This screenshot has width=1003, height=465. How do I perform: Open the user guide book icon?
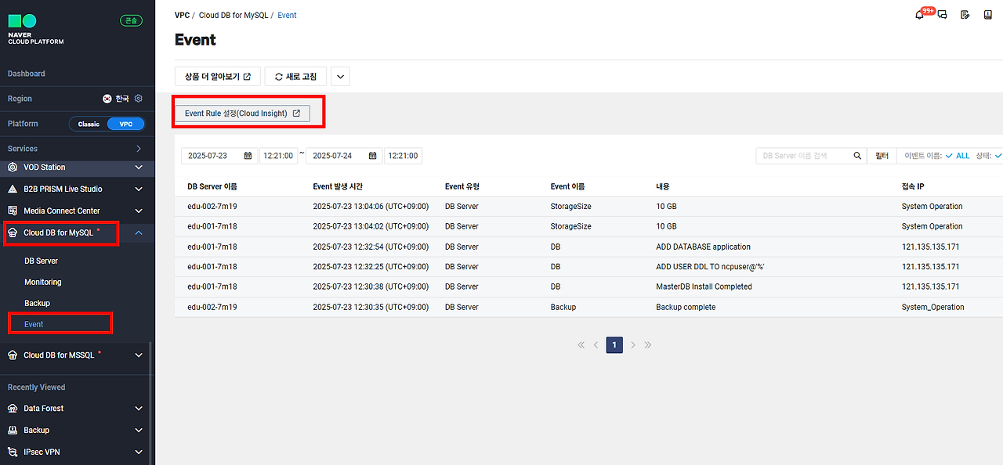click(x=987, y=15)
